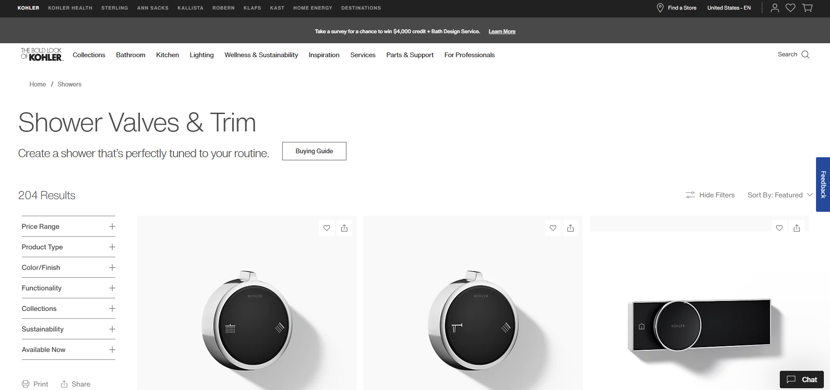Viewport: 830px width, 390px height.
Task: Click the Print icon below filters
Action: [26, 384]
